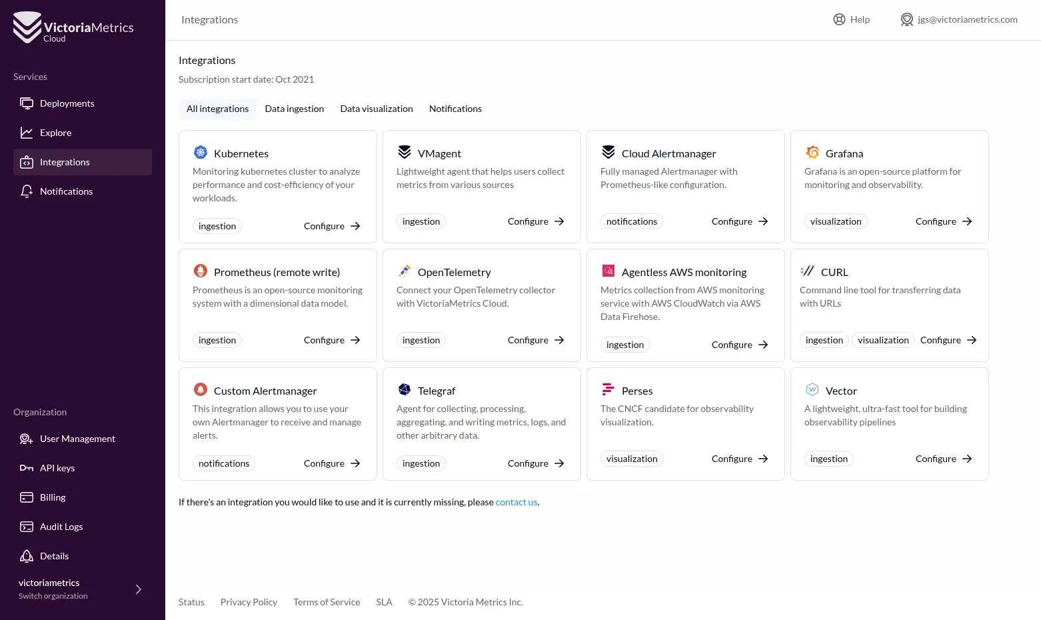
Task: Click the Details rocket icon
Action: click(27, 556)
